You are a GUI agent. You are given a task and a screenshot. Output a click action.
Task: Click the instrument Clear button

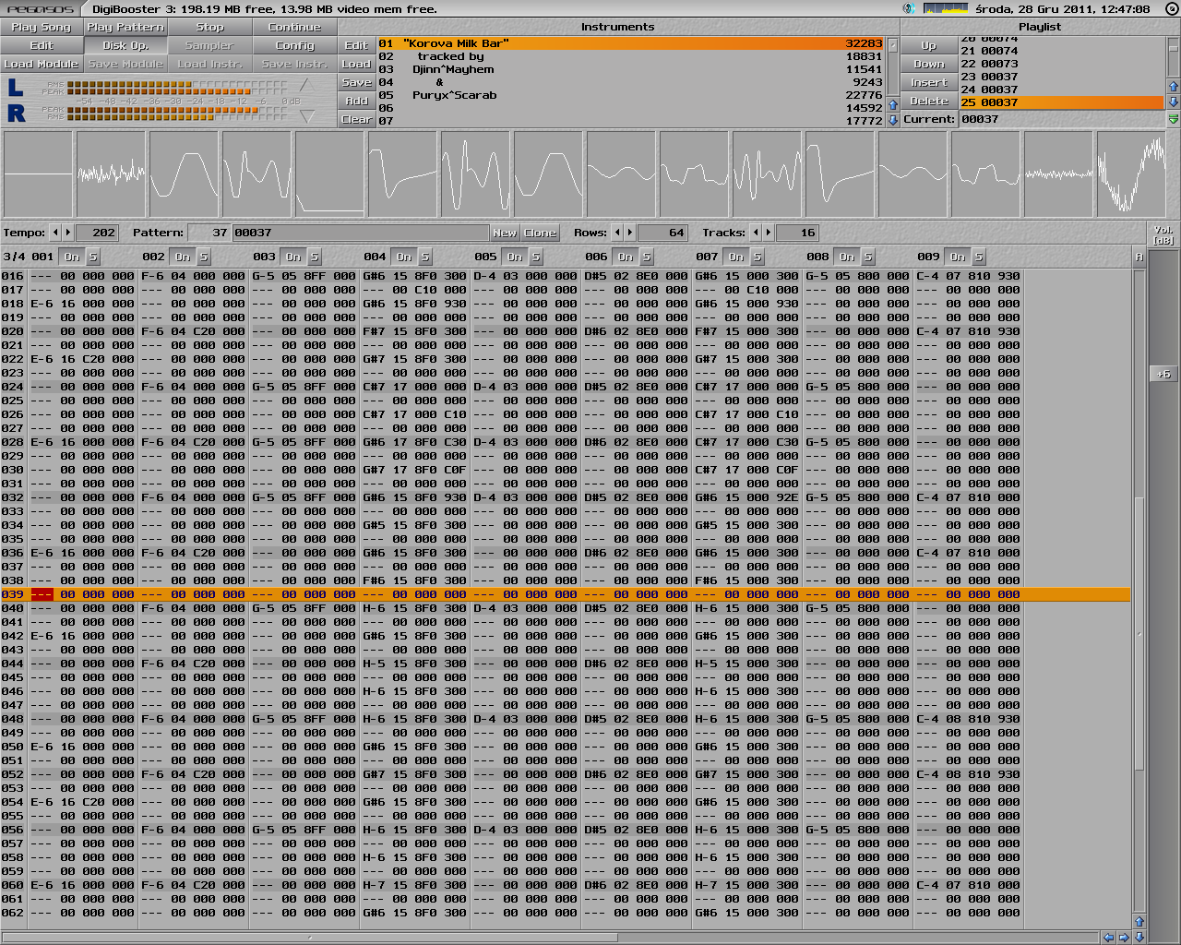point(357,119)
